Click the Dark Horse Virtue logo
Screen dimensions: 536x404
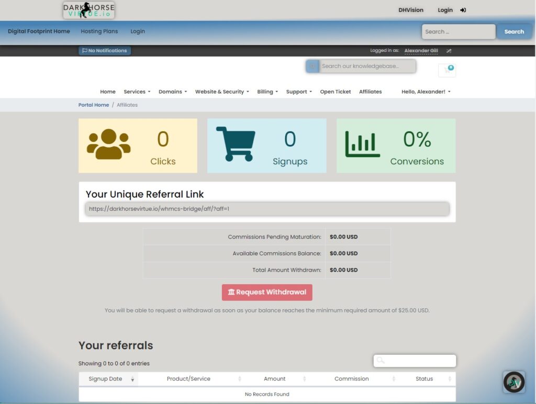pyautogui.click(x=88, y=10)
